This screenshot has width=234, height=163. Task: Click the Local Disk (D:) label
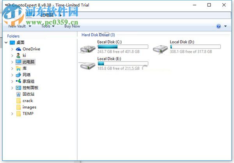point(182,42)
